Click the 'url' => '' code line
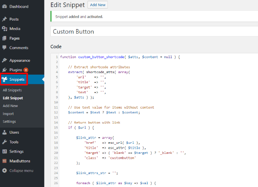Screen dimensions: 258x187 (x=91, y=77)
